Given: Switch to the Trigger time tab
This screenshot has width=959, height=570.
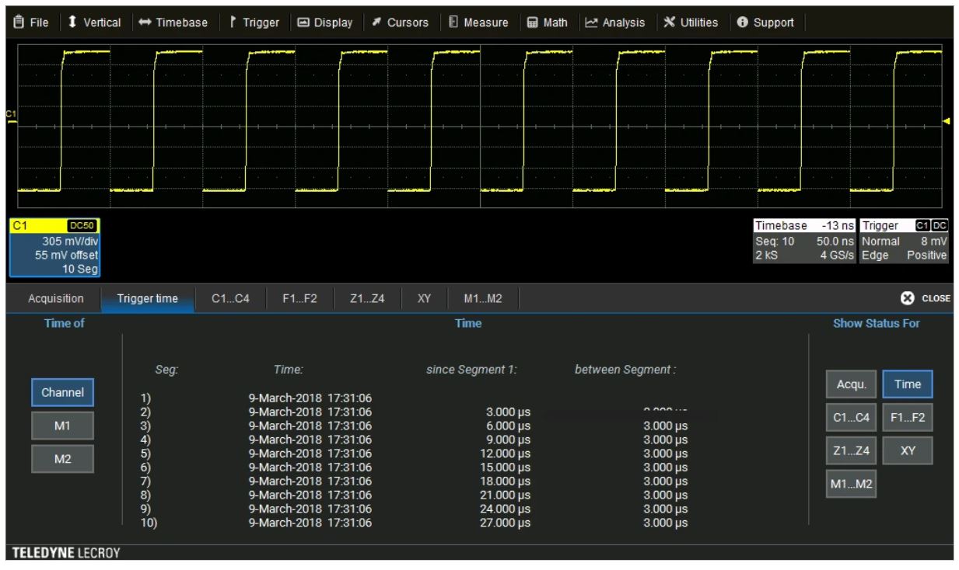Looking at the screenshot, I should tap(147, 299).
